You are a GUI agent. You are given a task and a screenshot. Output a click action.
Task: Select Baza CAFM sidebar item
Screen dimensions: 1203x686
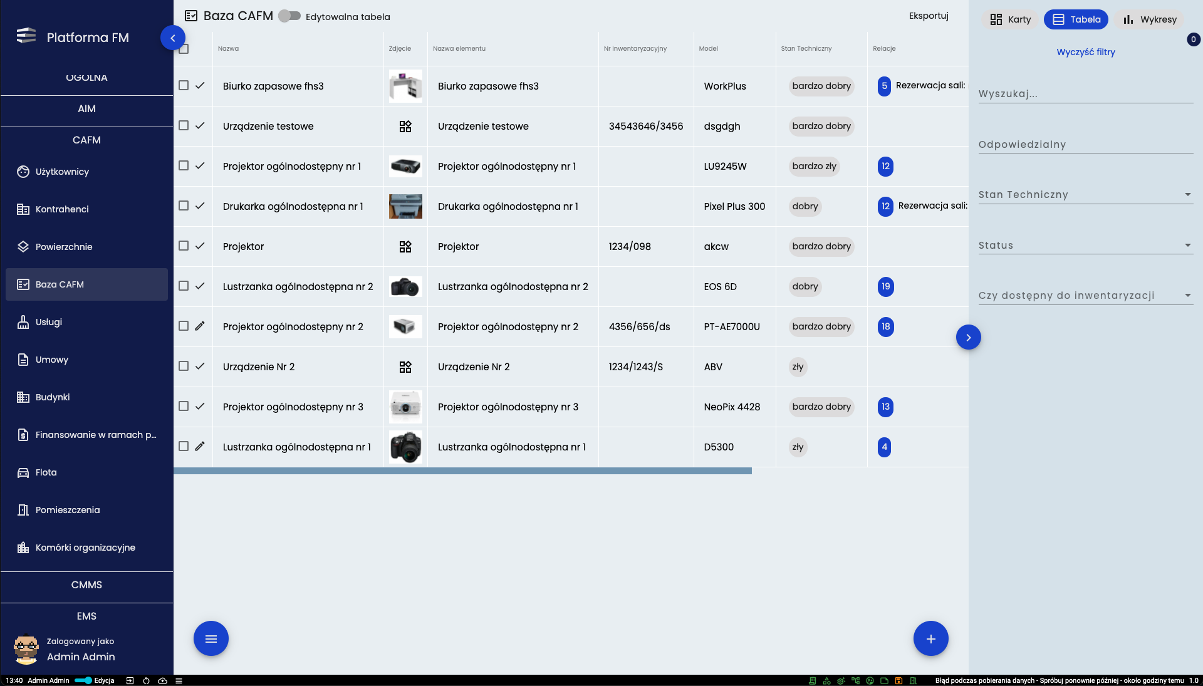pos(86,284)
